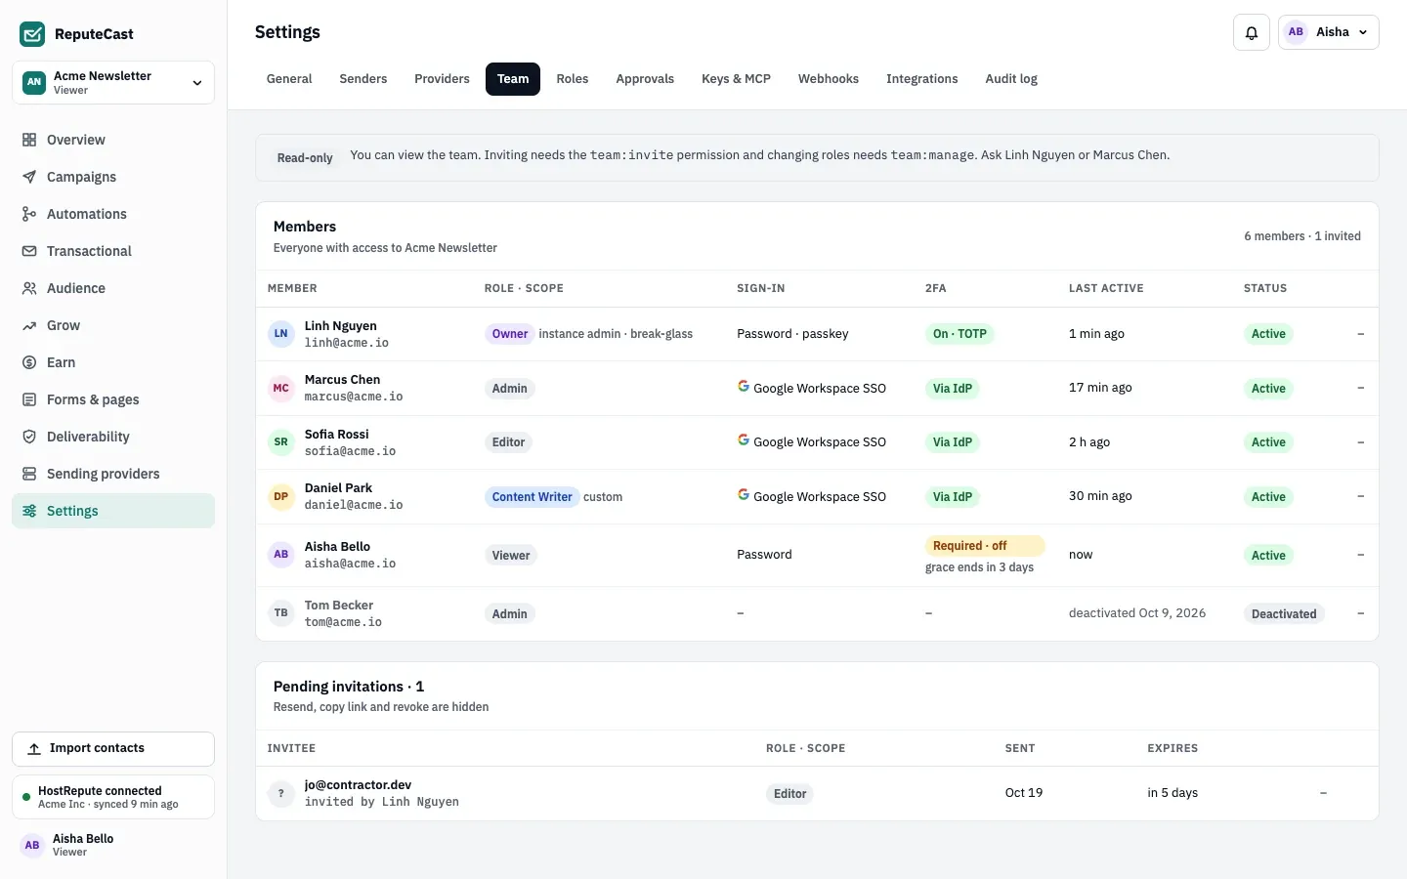This screenshot has width=1407, height=879.
Task: Open Sending providers
Action: pyautogui.click(x=113, y=474)
